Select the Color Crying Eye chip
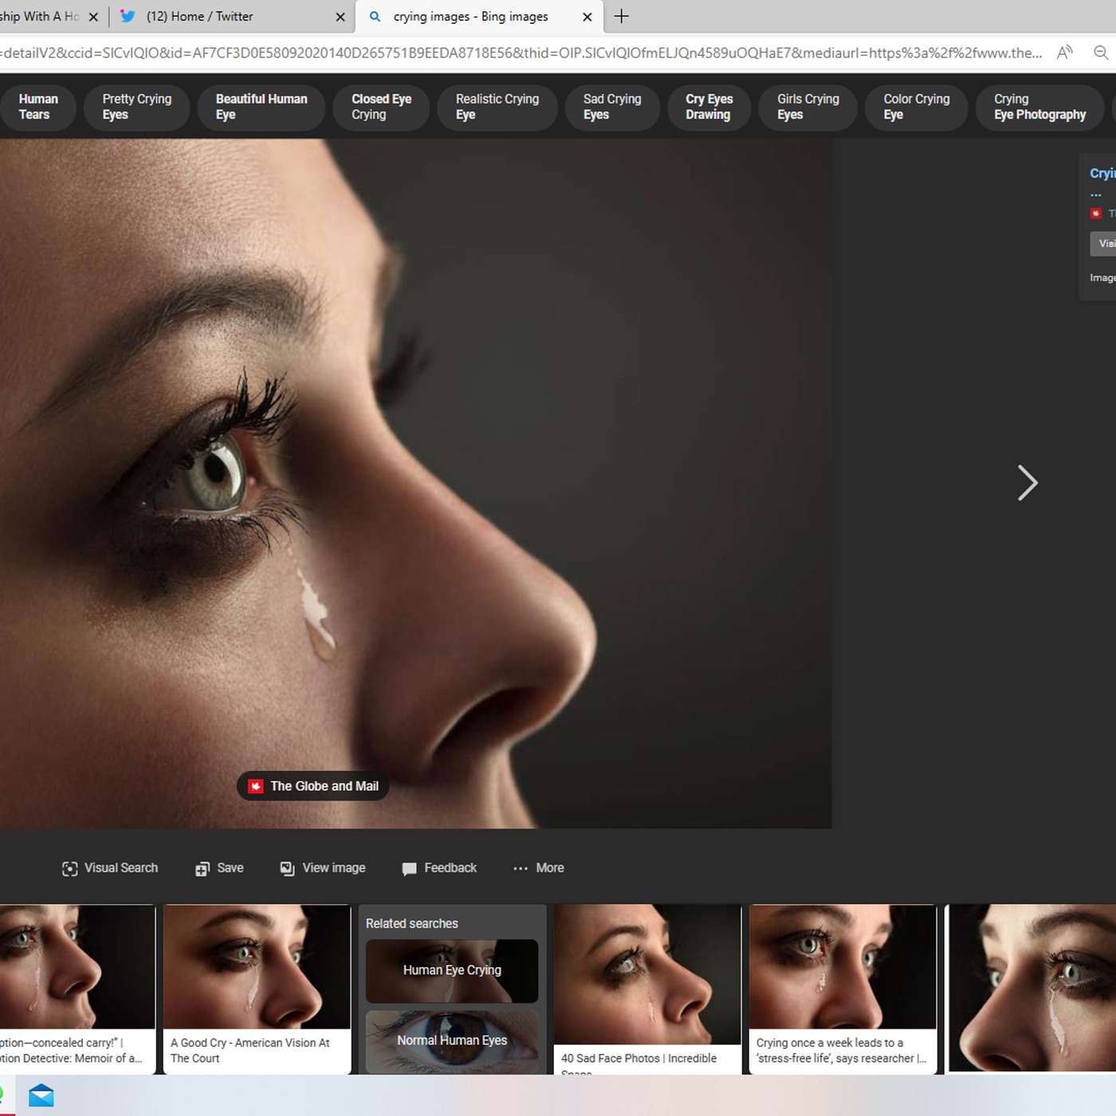The width and height of the screenshot is (1116, 1116). (916, 107)
